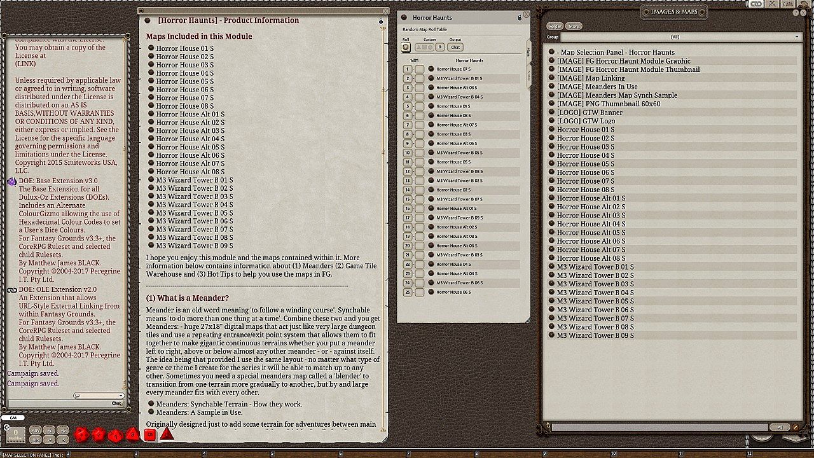Select [LOGO] GTW Banner entry
Screen dimensions: 814x458
click(x=590, y=113)
